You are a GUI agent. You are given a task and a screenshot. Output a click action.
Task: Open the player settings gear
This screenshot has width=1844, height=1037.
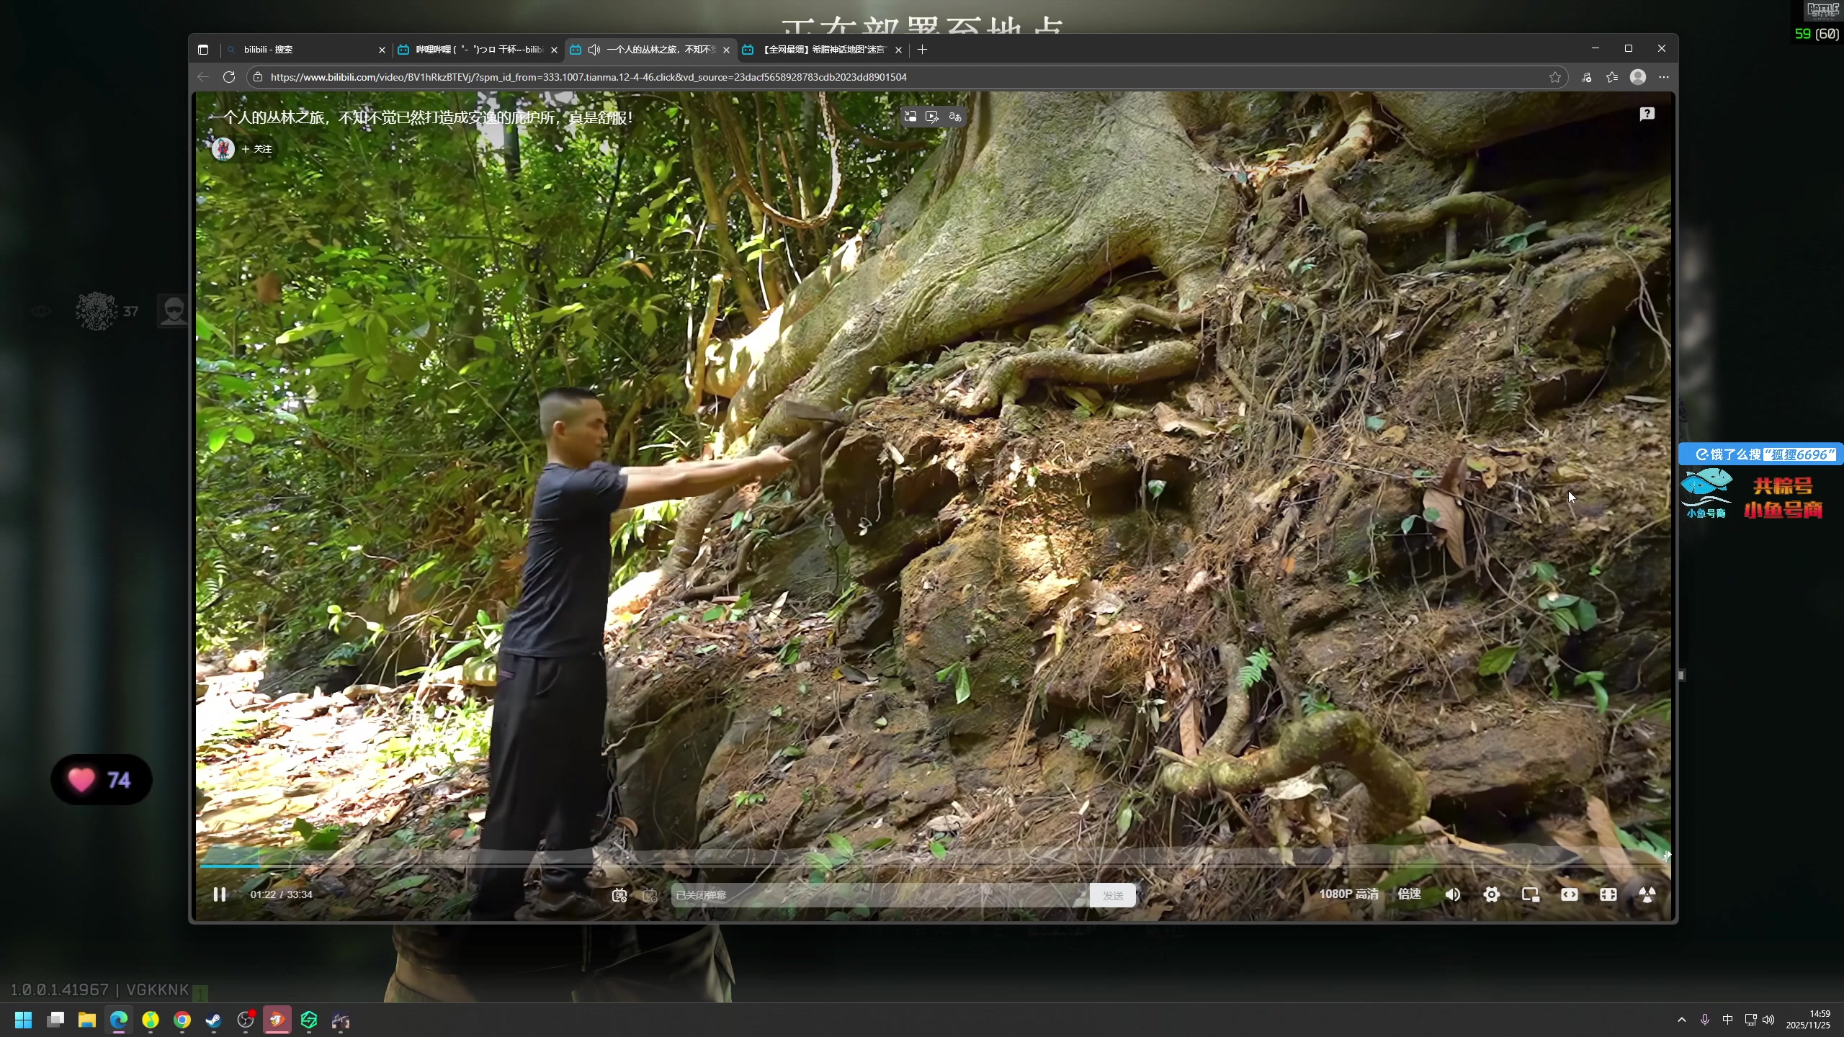pyautogui.click(x=1491, y=894)
